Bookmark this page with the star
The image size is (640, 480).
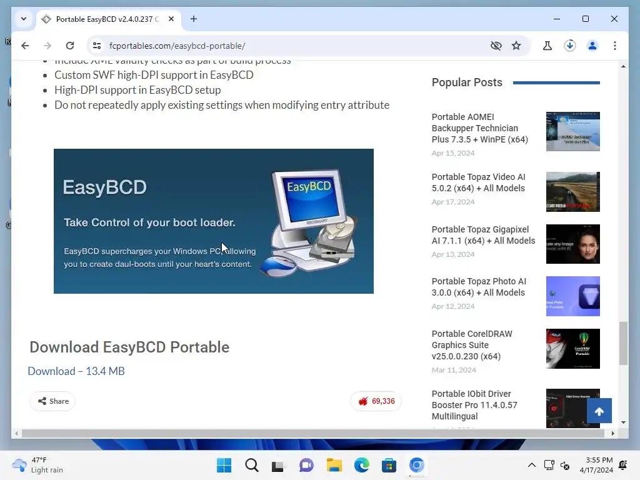516,46
